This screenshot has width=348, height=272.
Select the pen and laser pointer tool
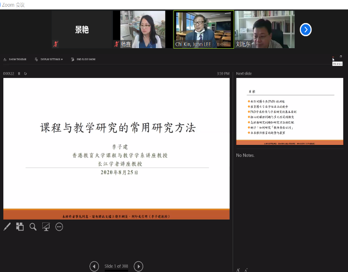tap(7, 227)
